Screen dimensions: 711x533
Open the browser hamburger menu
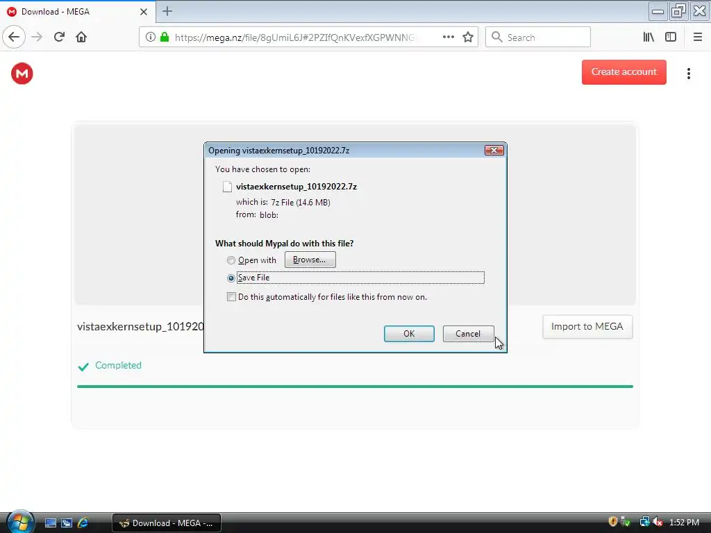[x=697, y=37]
